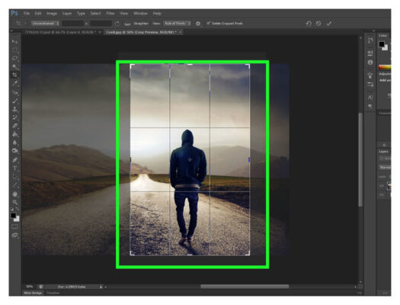Select the Hand tool
The image size is (400, 305).
pyautogui.click(x=15, y=194)
